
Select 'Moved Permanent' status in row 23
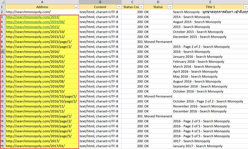(158, 116)
